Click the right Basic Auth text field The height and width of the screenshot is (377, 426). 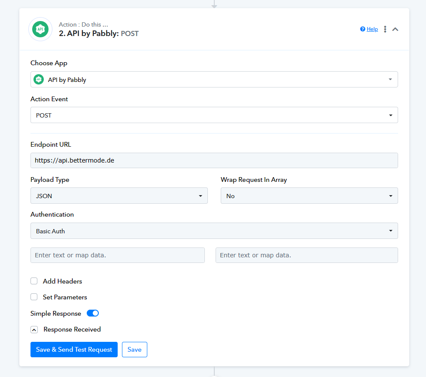[307, 255]
